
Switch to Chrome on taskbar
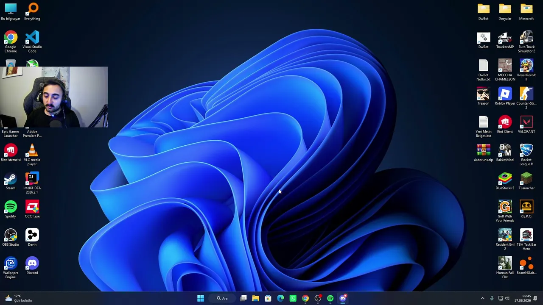(305, 298)
